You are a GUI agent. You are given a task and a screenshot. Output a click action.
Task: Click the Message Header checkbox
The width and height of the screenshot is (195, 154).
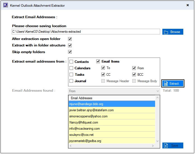pyautogui.click(x=103, y=81)
